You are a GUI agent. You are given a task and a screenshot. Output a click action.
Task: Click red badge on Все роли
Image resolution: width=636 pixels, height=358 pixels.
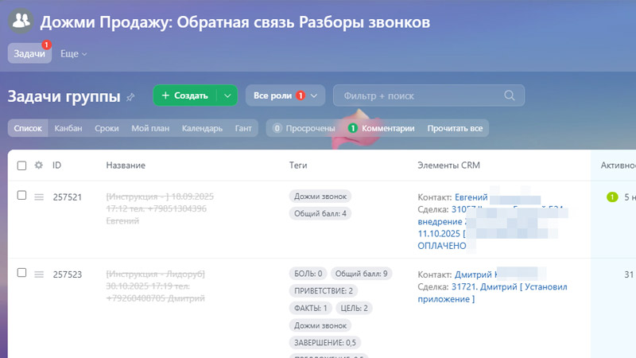[x=301, y=95]
